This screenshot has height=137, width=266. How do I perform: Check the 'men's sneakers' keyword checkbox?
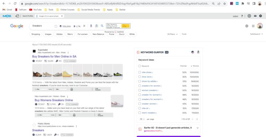[x=139, y=113]
